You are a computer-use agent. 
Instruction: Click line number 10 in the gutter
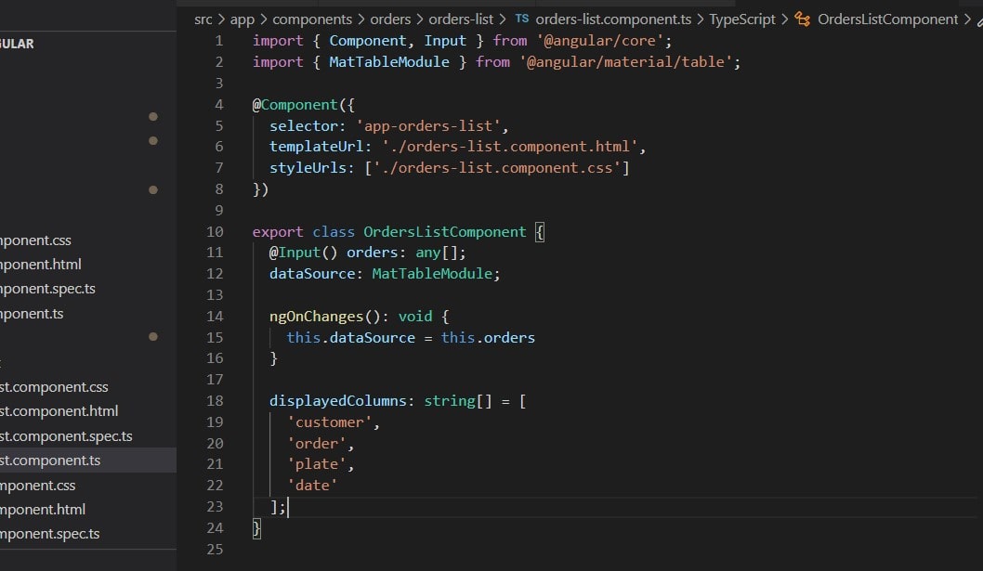coord(215,232)
